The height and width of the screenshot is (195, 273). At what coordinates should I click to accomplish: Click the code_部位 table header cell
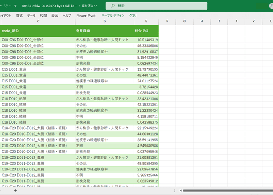click(38, 31)
